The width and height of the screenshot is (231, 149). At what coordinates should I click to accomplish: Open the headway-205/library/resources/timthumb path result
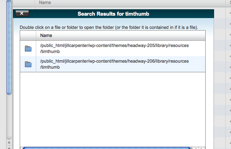coord(114,48)
